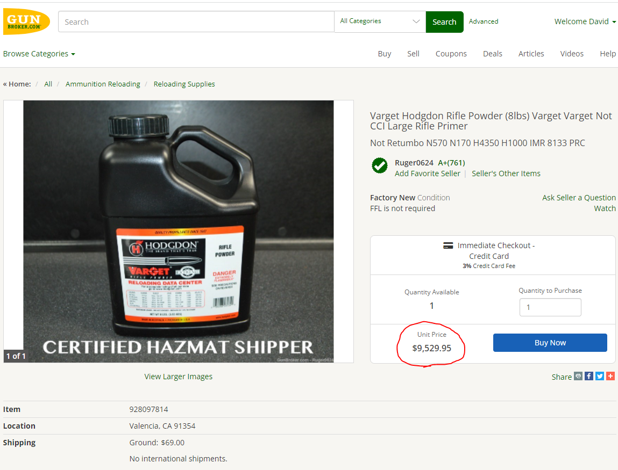Click the Varget powder product image
The width and height of the screenshot is (618, 470).
(179, 231)
